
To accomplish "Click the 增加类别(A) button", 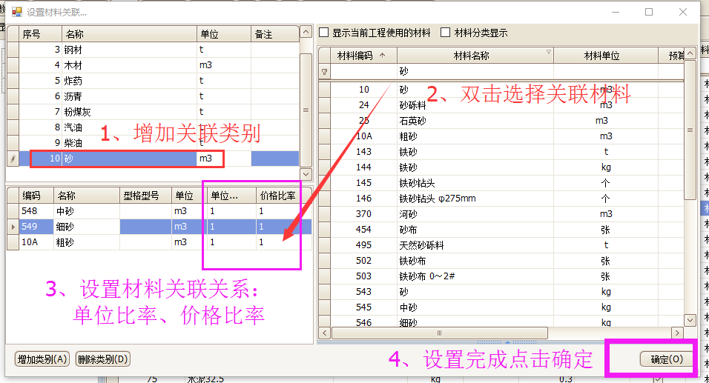I will (42, 359).
